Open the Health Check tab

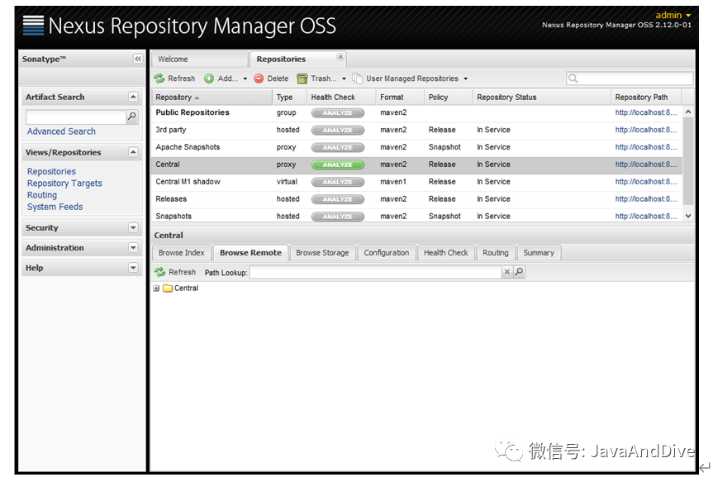coord(446,253)
